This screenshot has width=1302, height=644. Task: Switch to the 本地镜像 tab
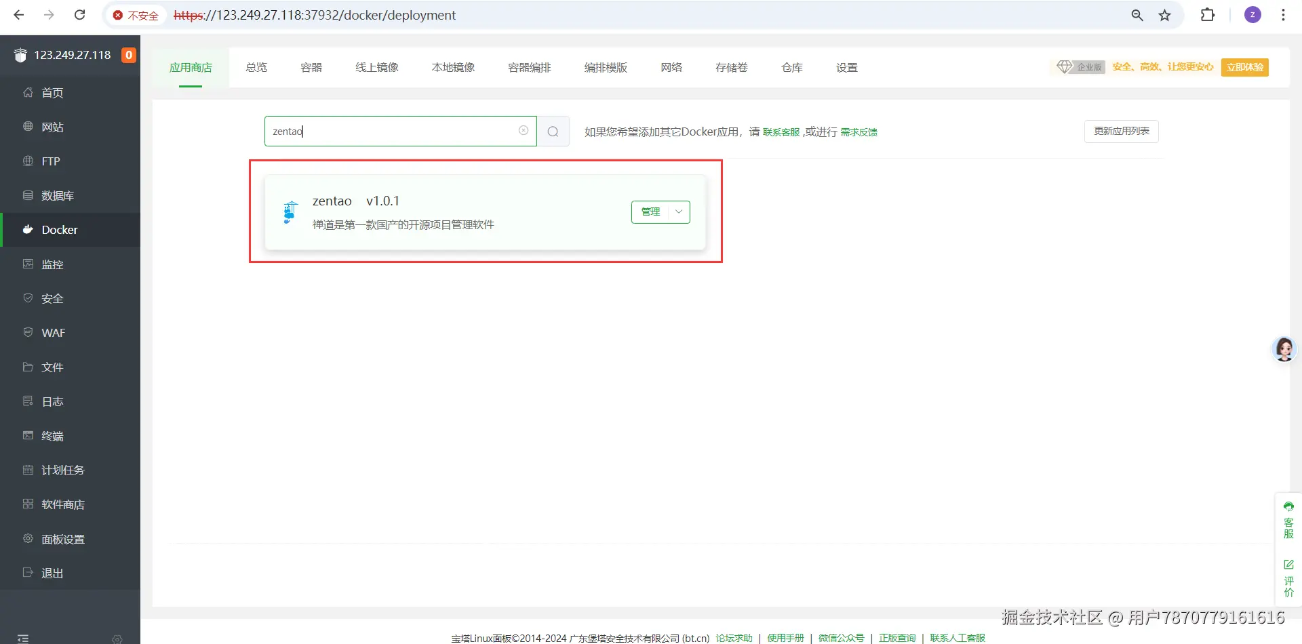point(453,67)
